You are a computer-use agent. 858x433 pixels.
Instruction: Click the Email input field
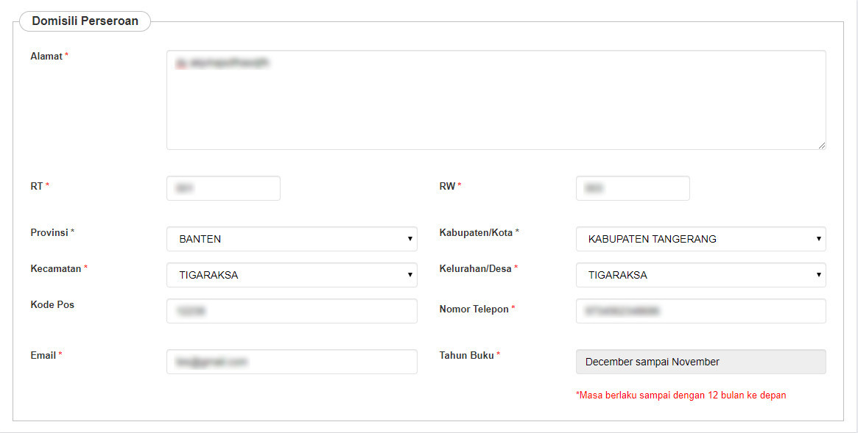pyautogui.click(x=292, y=362)
